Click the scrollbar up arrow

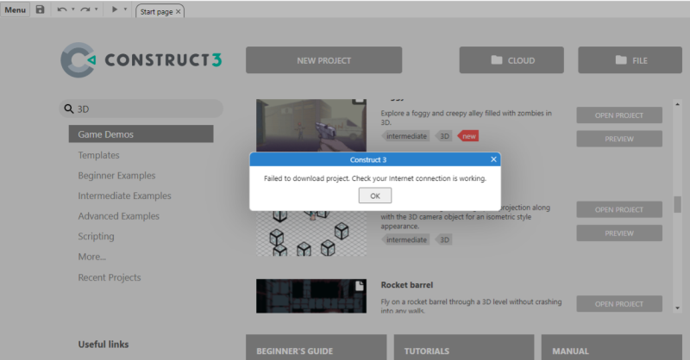click(x=677, y=104)
